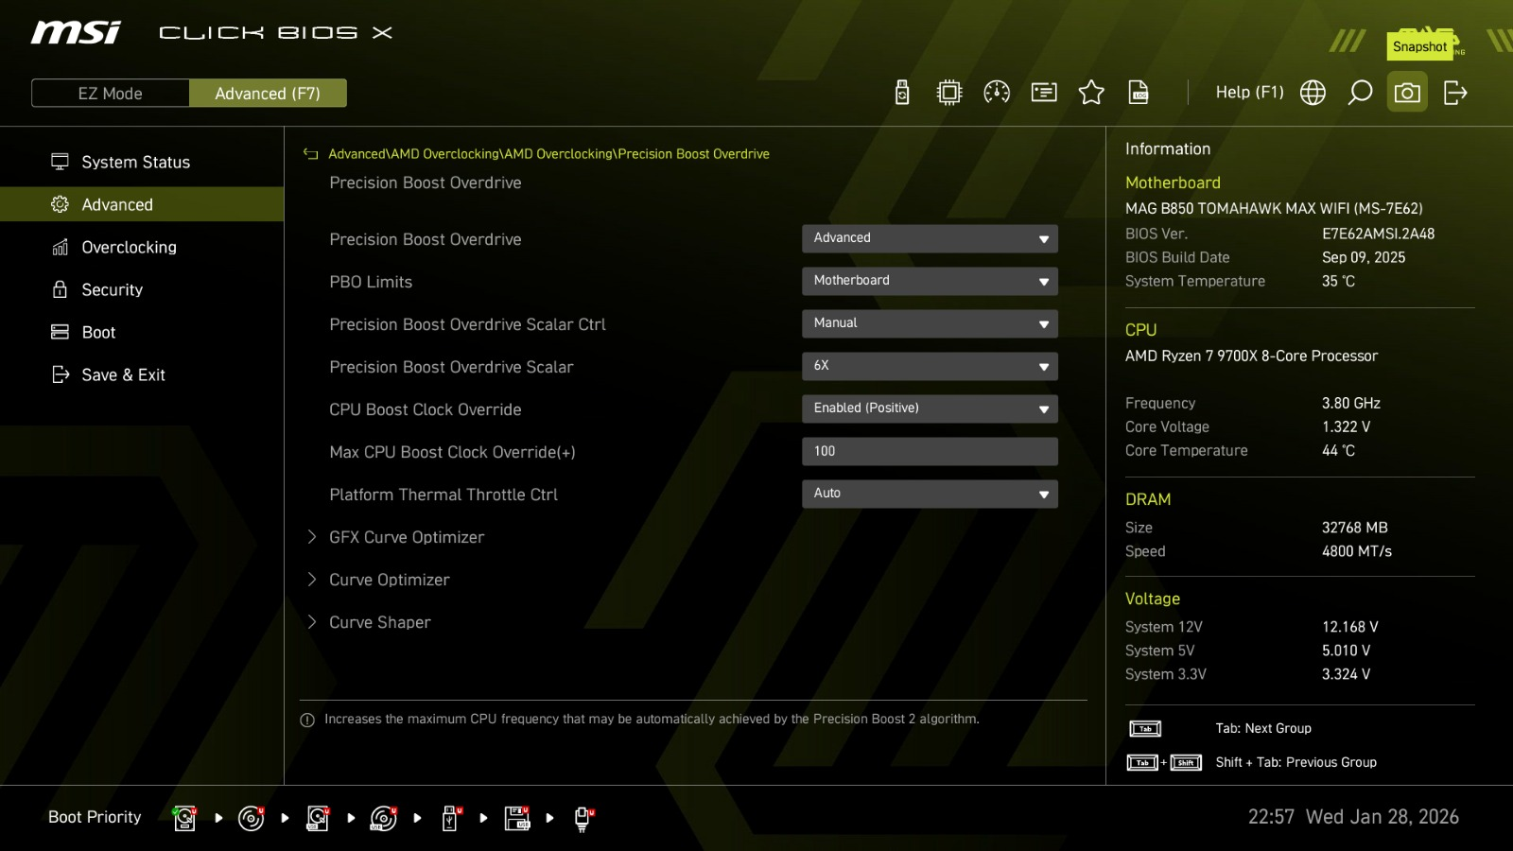Switch to EZ Mode

(111, 94)
